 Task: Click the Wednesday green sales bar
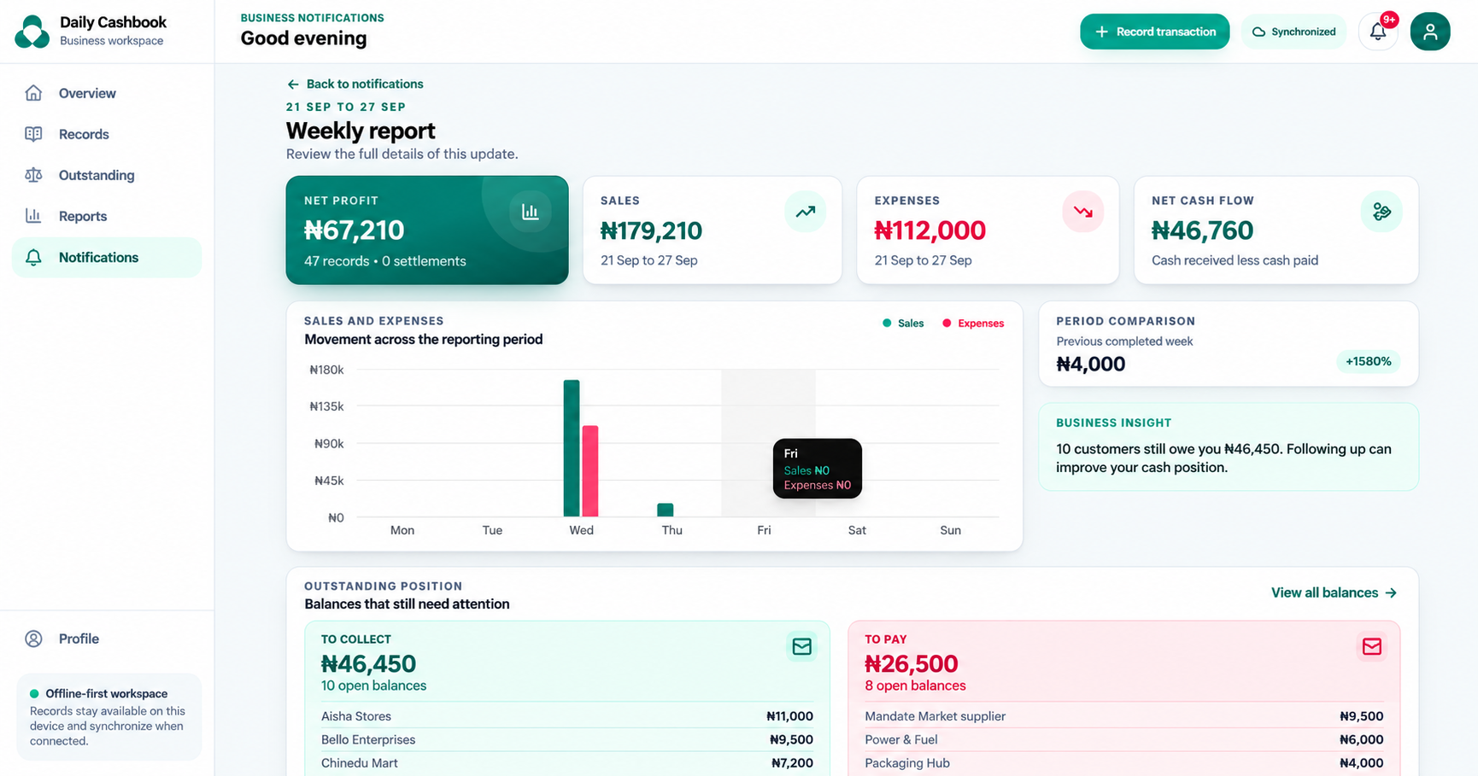pyautogui.click(x=572, y=448)
